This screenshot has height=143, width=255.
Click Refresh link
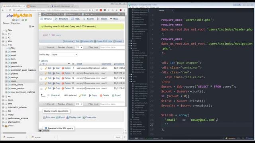119,41
